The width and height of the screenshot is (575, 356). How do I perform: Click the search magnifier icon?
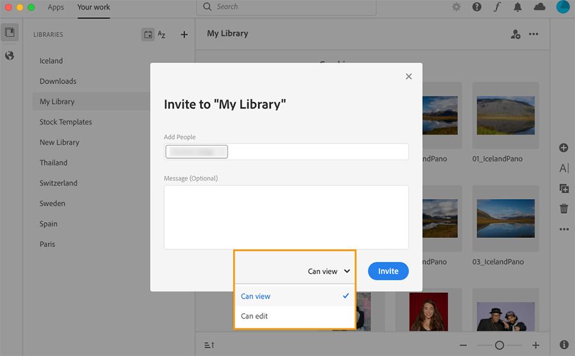(x=207, y=6)
